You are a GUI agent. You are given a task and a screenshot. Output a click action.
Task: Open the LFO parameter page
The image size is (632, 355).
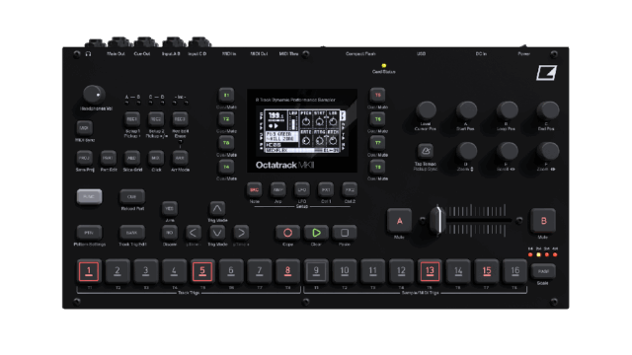[x=302, y=189]
